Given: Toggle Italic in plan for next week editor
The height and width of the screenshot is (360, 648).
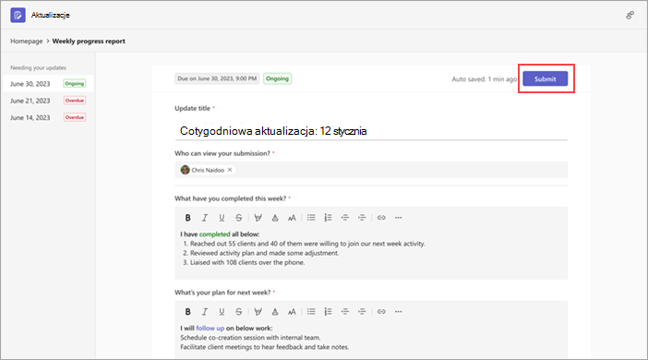Looking at the screenshot, I should (x=205, y=312).
